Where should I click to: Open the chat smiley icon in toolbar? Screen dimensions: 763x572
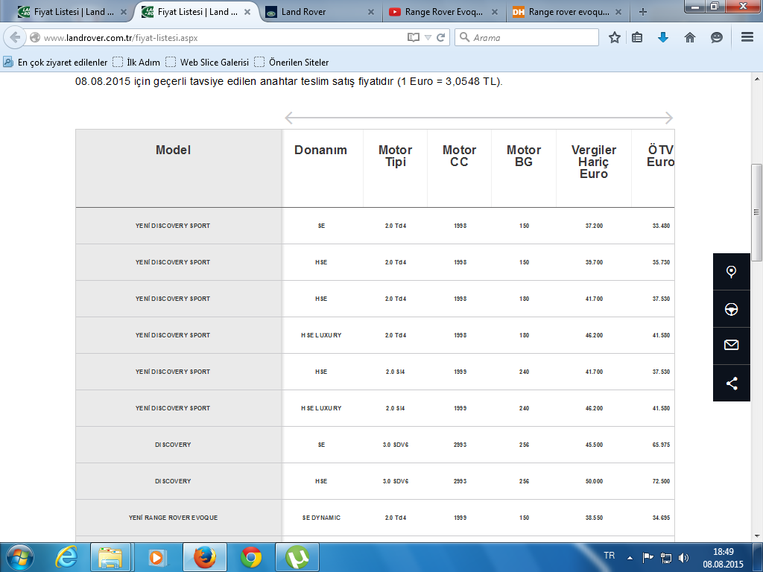(x=716, y=37)
